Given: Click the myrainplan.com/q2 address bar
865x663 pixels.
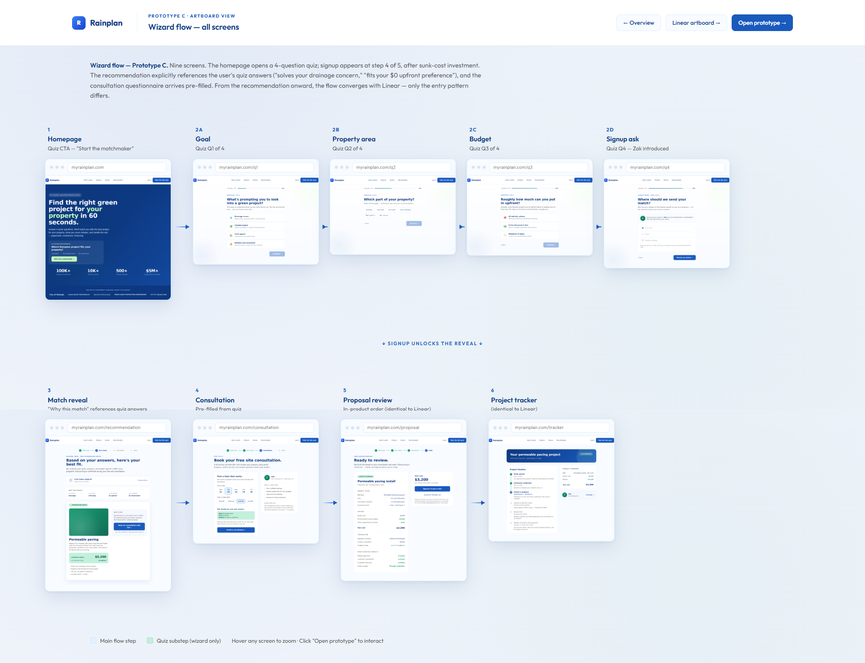Looking at the screenshot, I should coord(401,167).
